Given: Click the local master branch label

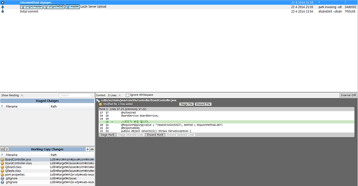Looking at the screenshot, I should click(x=73, y=7).
